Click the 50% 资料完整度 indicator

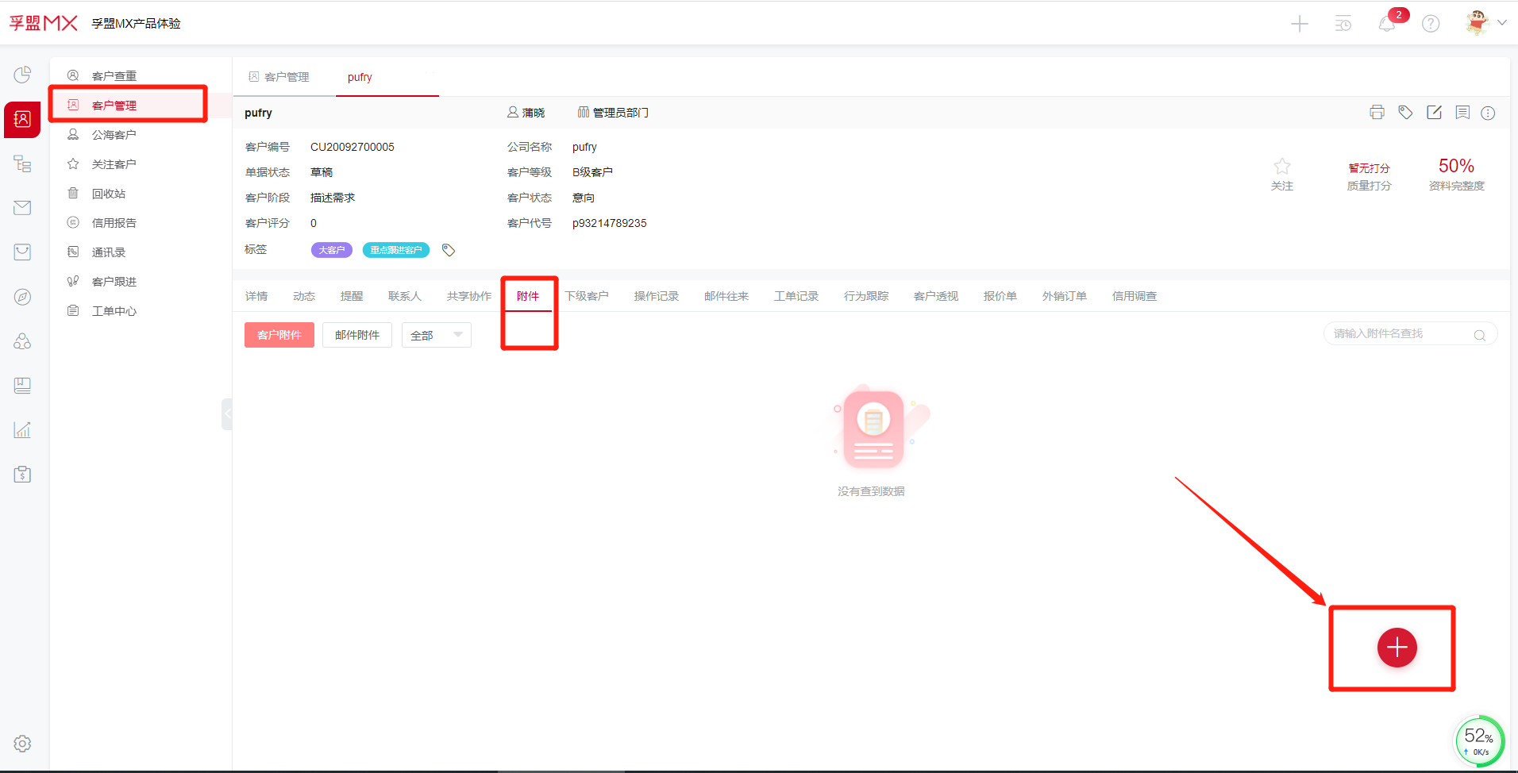coord(1456,174)
